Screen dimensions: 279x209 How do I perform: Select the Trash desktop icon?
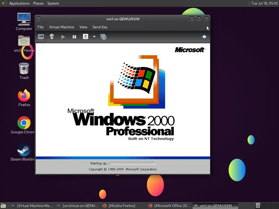(x=24, y=71)
